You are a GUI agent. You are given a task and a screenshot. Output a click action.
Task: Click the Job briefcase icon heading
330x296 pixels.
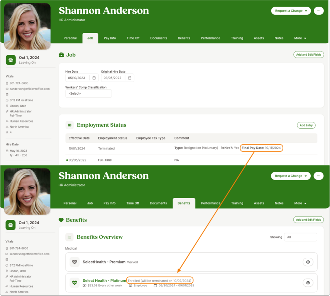[x=61, y=55]
